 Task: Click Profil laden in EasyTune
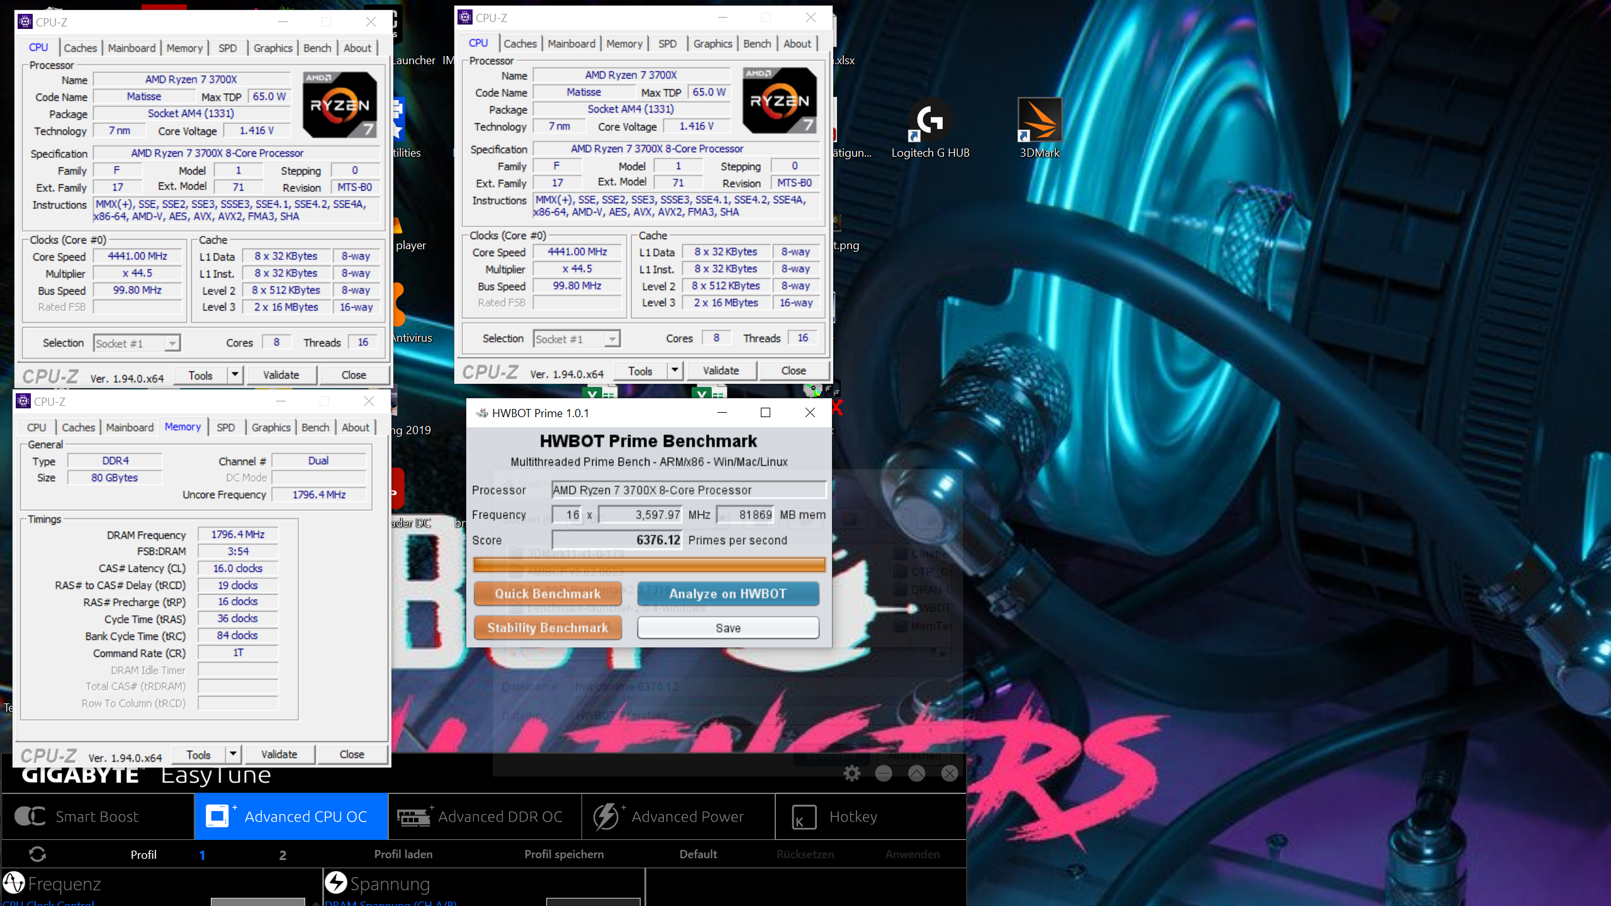pos(403,854)
